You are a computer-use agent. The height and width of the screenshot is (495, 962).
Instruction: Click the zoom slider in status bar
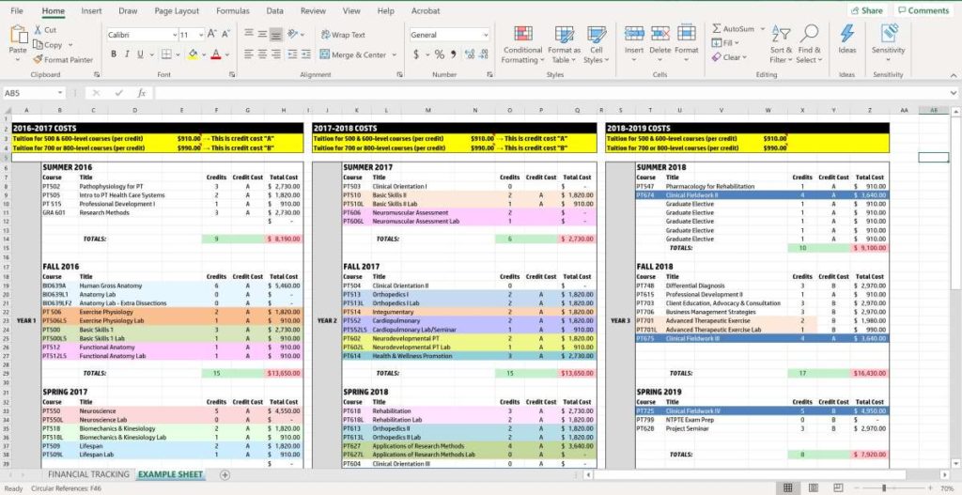(x=884, y=488)
